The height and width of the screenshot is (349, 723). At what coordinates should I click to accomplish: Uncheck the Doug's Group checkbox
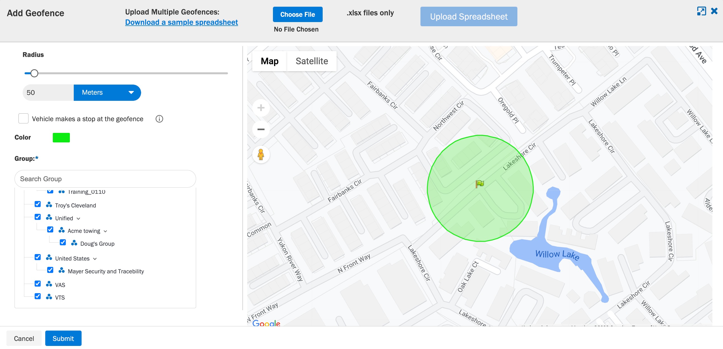point(63,243)
